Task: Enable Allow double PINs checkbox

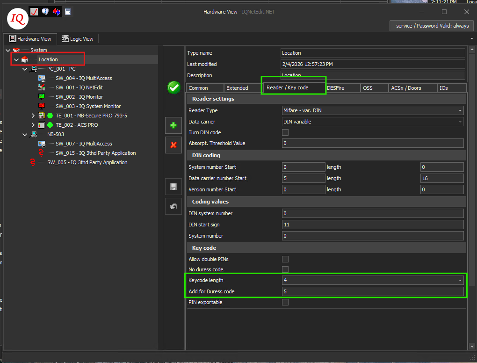Action: (285, 259)
